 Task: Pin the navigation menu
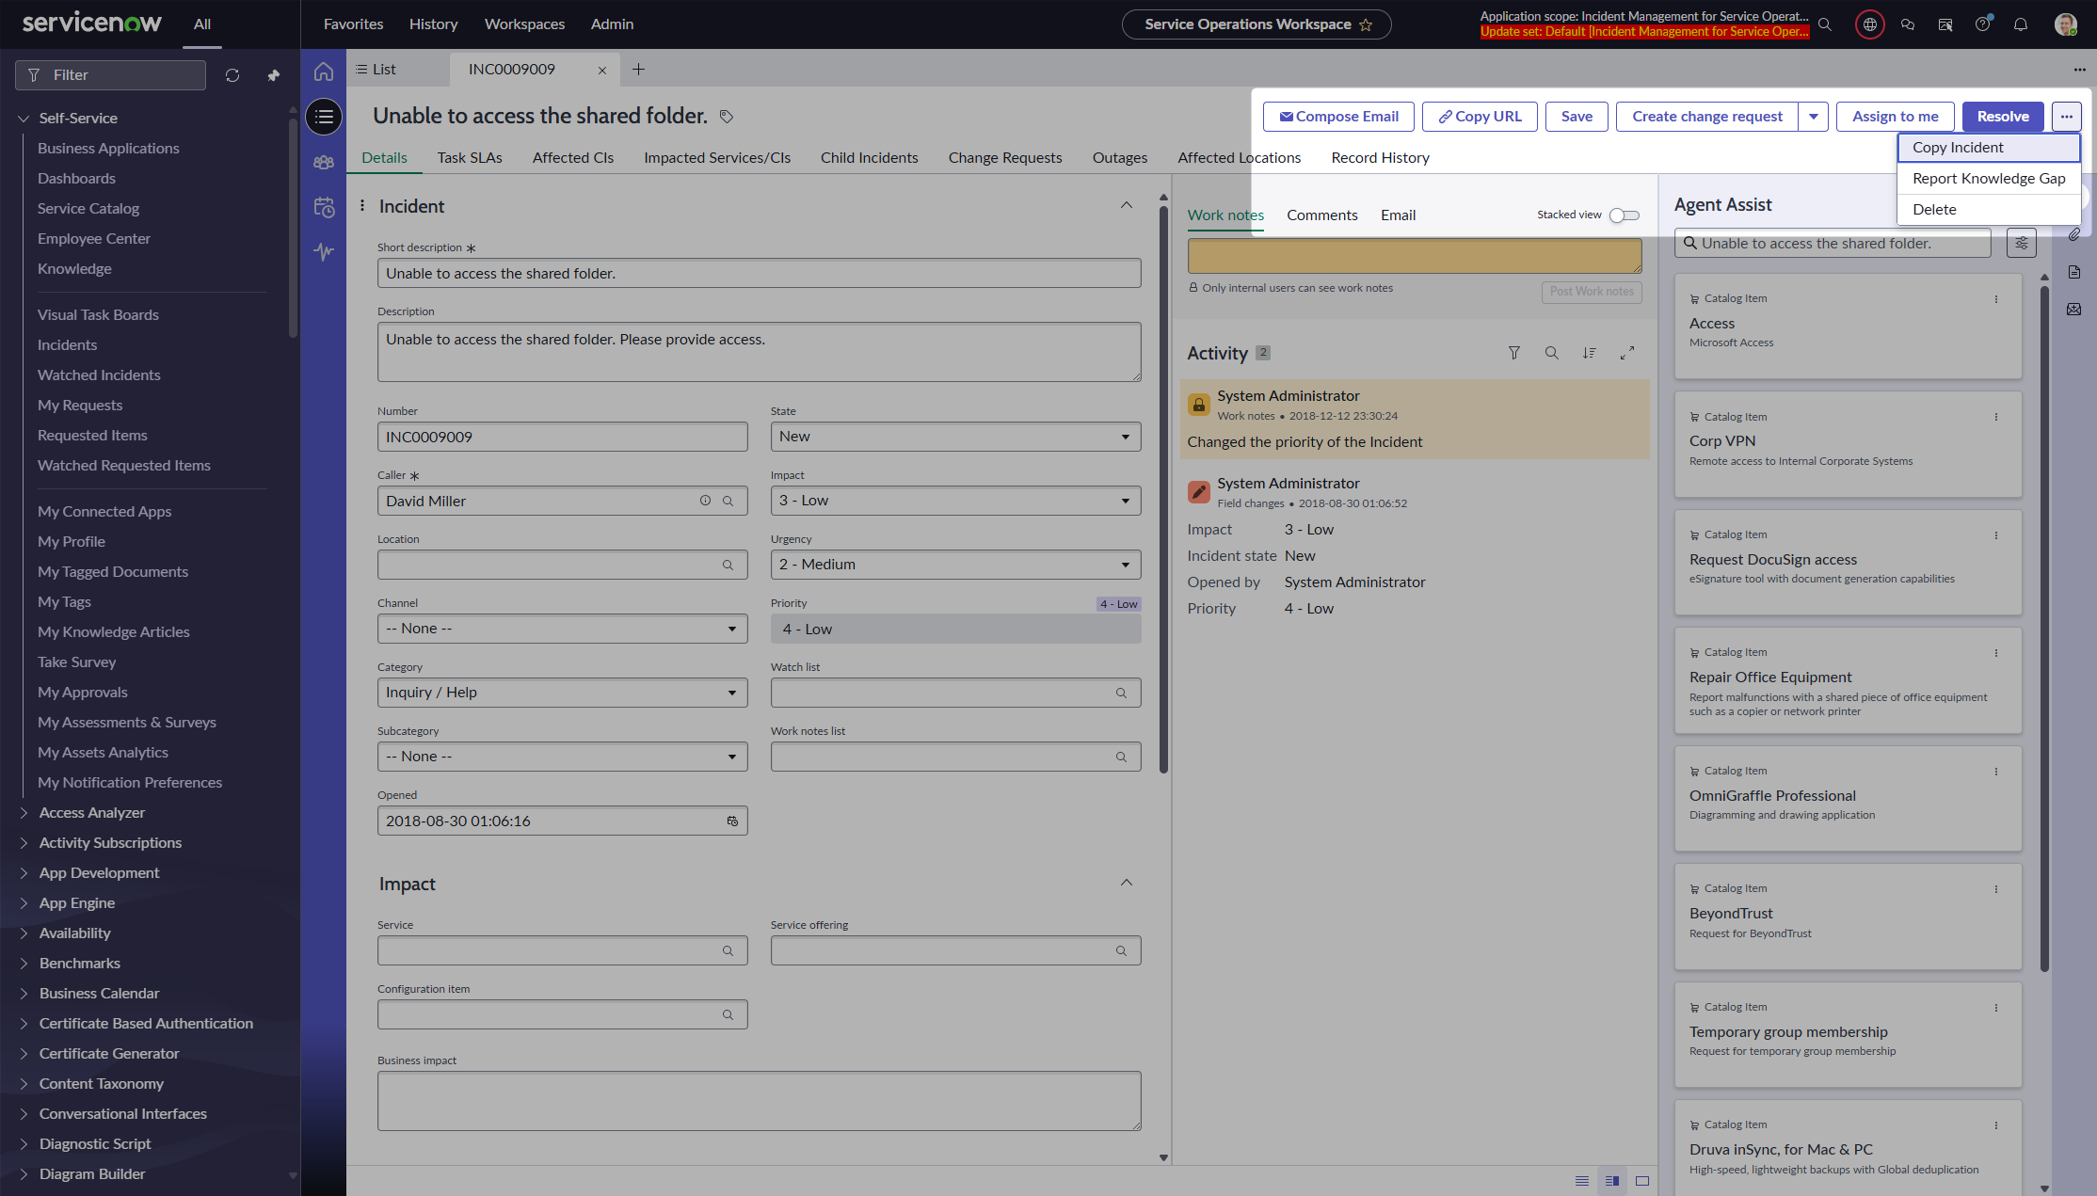point(273,75)
